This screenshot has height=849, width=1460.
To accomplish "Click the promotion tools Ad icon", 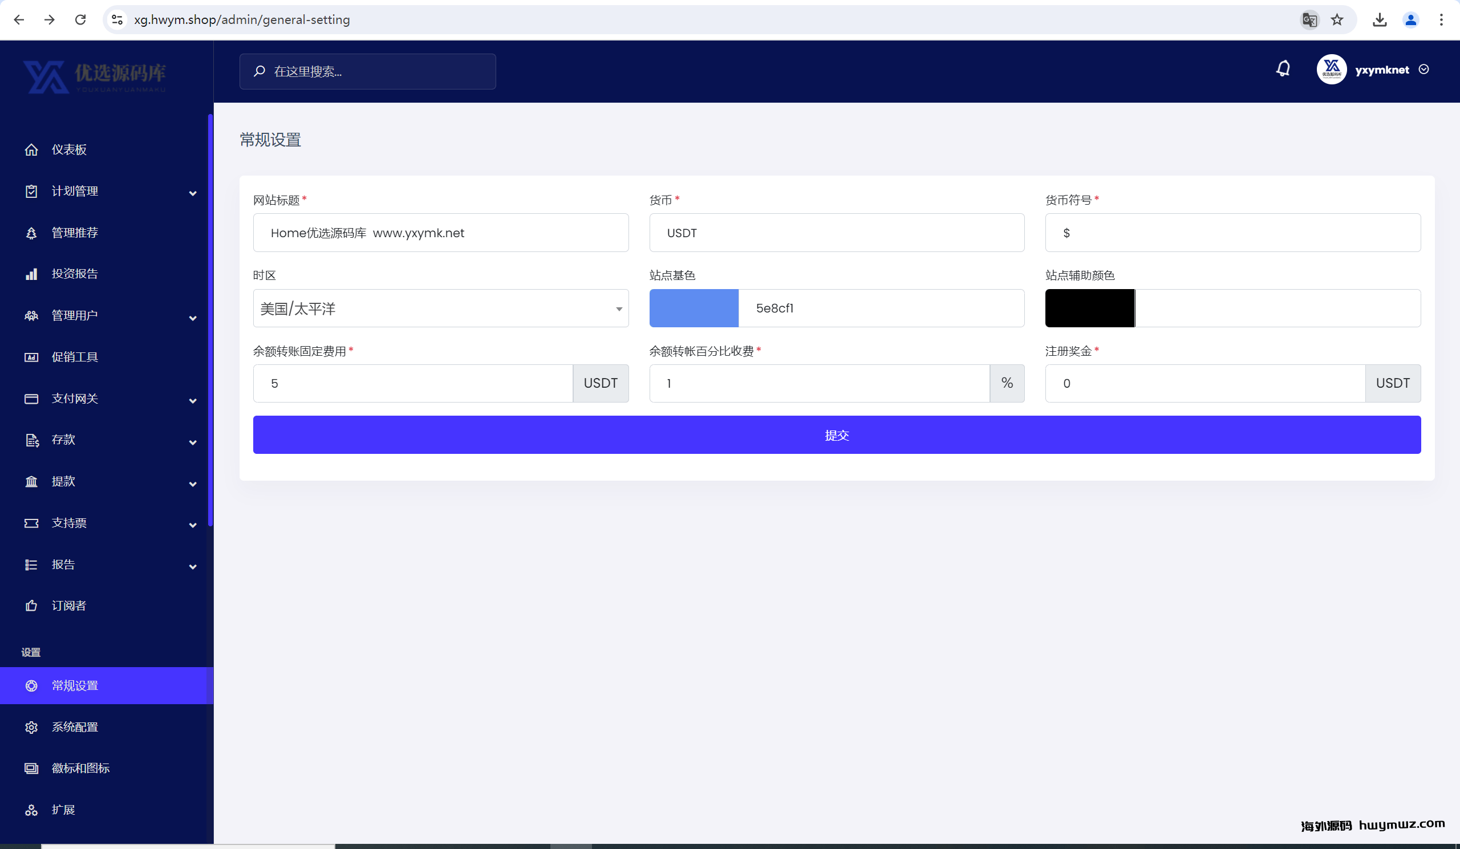I will click(x=31, y=358).
